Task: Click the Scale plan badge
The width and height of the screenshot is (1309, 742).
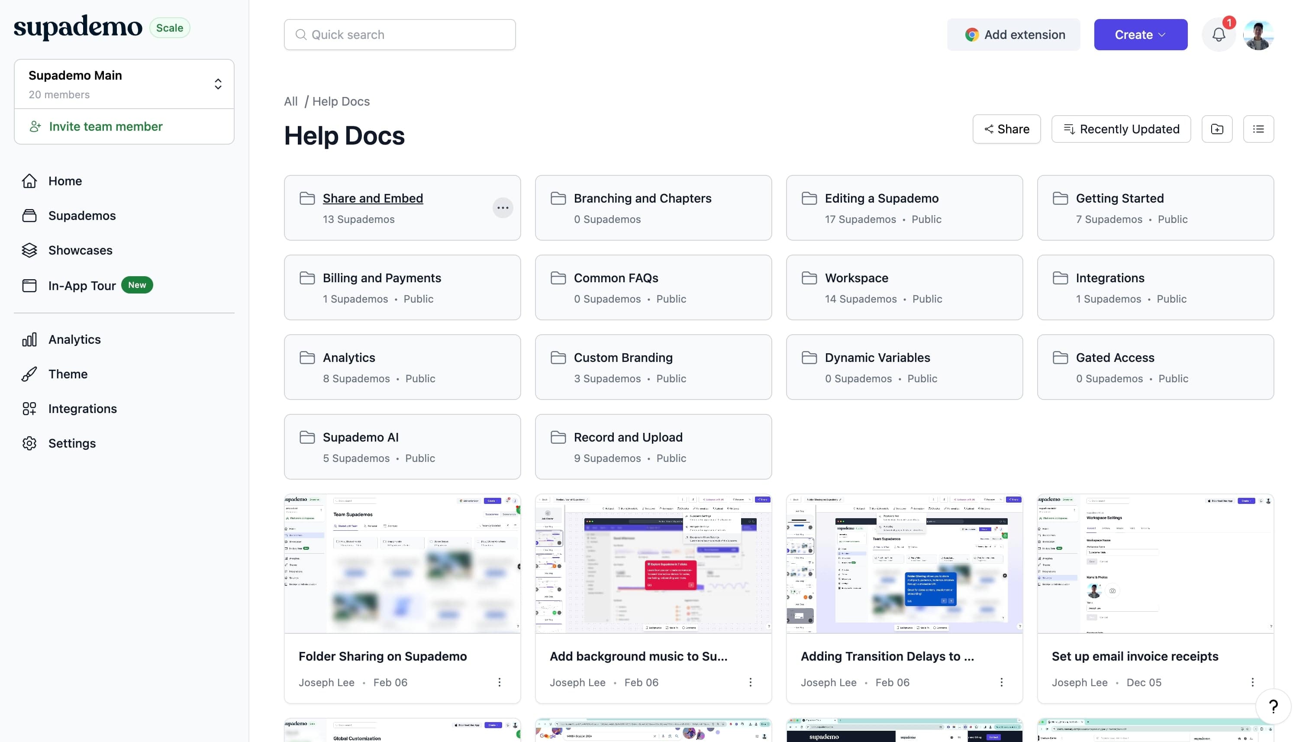Action: click(x=170, y=28)
